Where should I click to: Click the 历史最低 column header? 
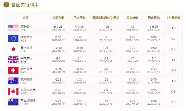click(x=154, y=17)
